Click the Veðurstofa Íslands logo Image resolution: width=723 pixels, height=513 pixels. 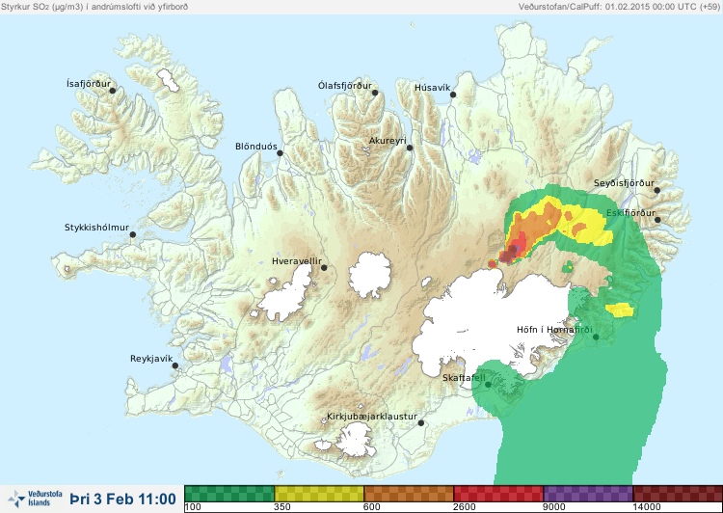[x=35, y=499]
